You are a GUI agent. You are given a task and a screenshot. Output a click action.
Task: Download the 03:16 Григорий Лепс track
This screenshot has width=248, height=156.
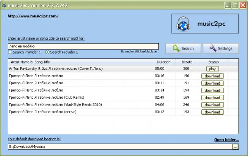coord(212,76)
